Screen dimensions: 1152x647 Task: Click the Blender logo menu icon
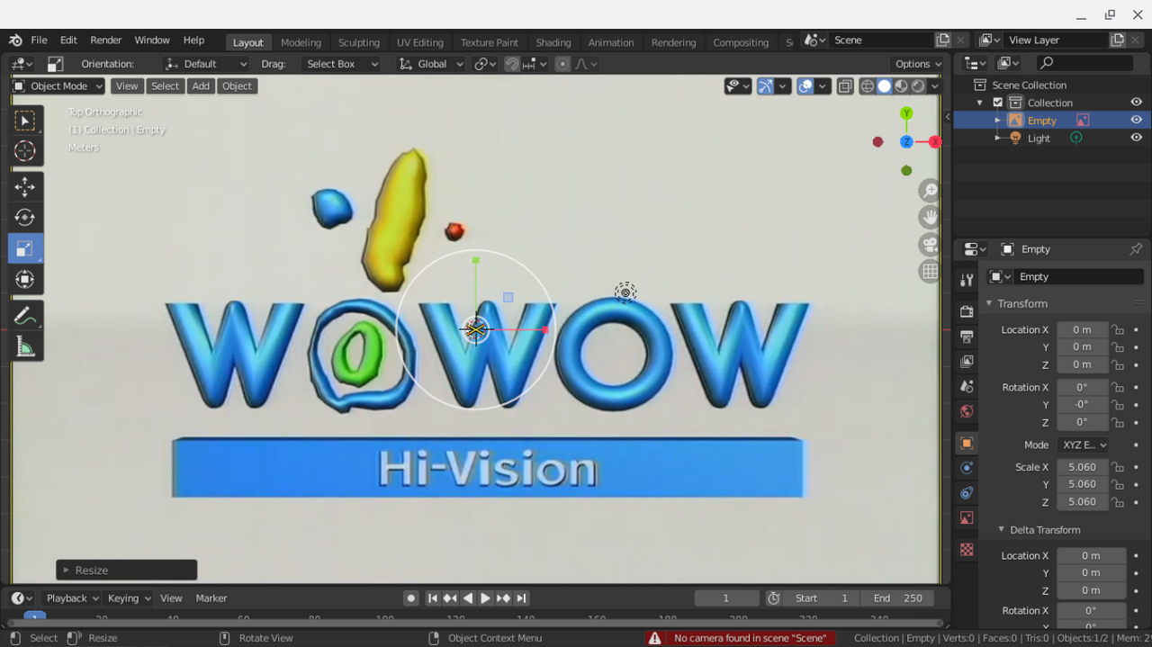click(15, 40)
